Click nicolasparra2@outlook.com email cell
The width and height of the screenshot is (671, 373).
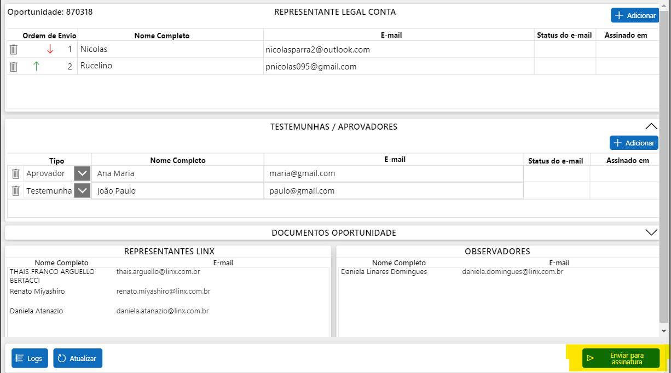coord(398,49)
